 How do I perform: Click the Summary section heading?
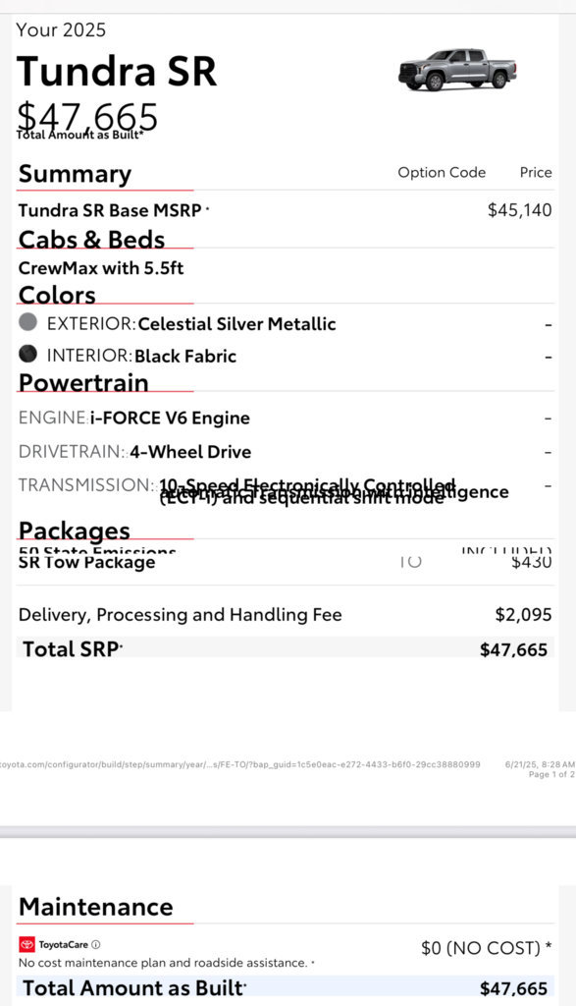[x=75, y=174]
